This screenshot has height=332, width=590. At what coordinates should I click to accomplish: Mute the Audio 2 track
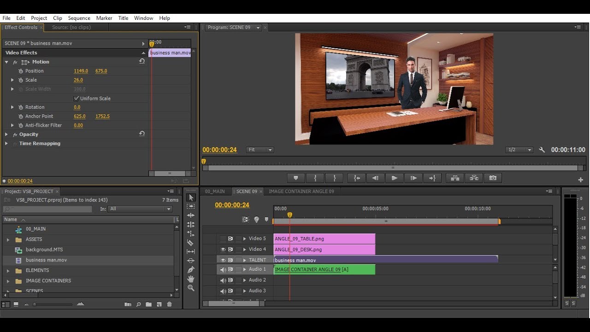pyautogui.click(x=223, y=280)
